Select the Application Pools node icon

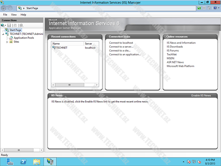coord(11,38)
